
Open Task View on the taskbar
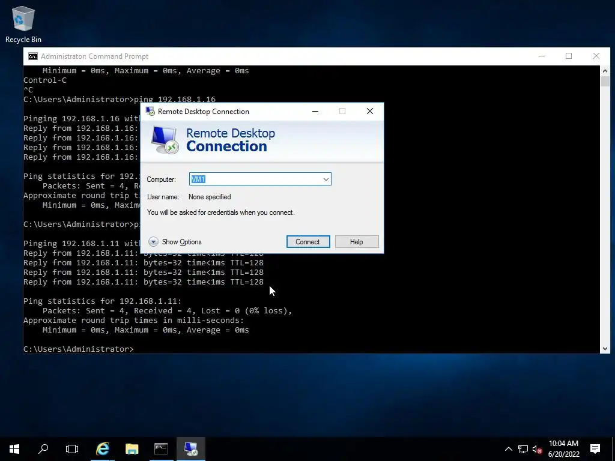[x=72, y=449]
